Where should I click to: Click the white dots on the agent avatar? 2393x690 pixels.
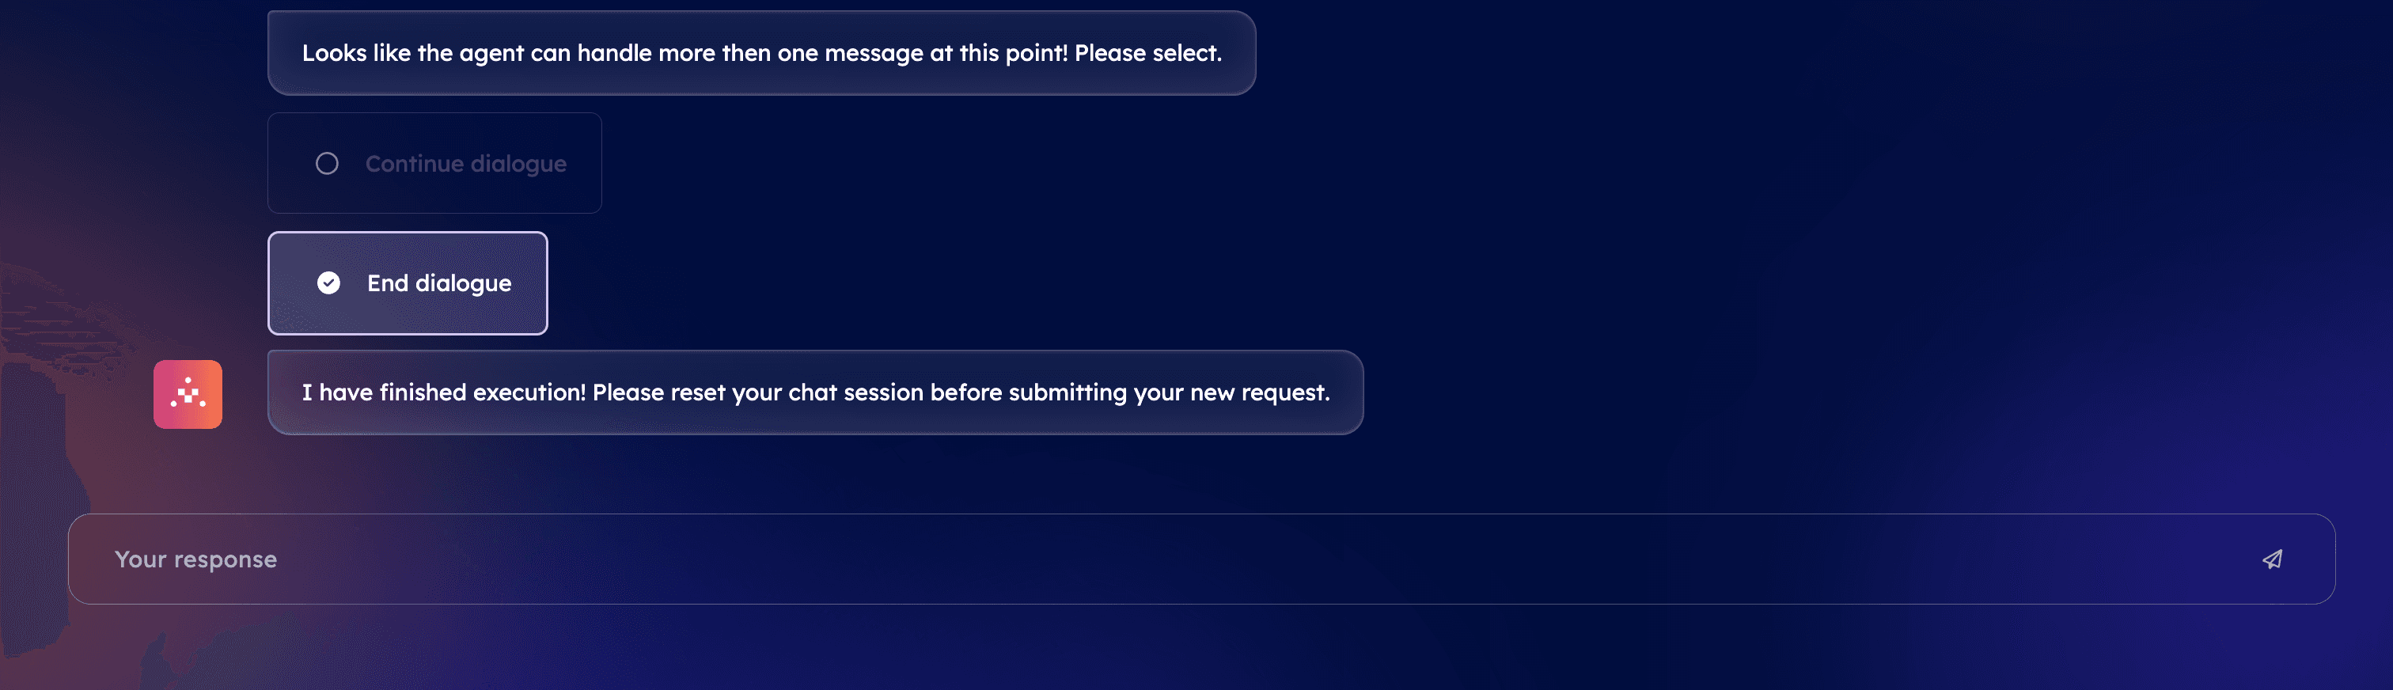coord(188,394)
